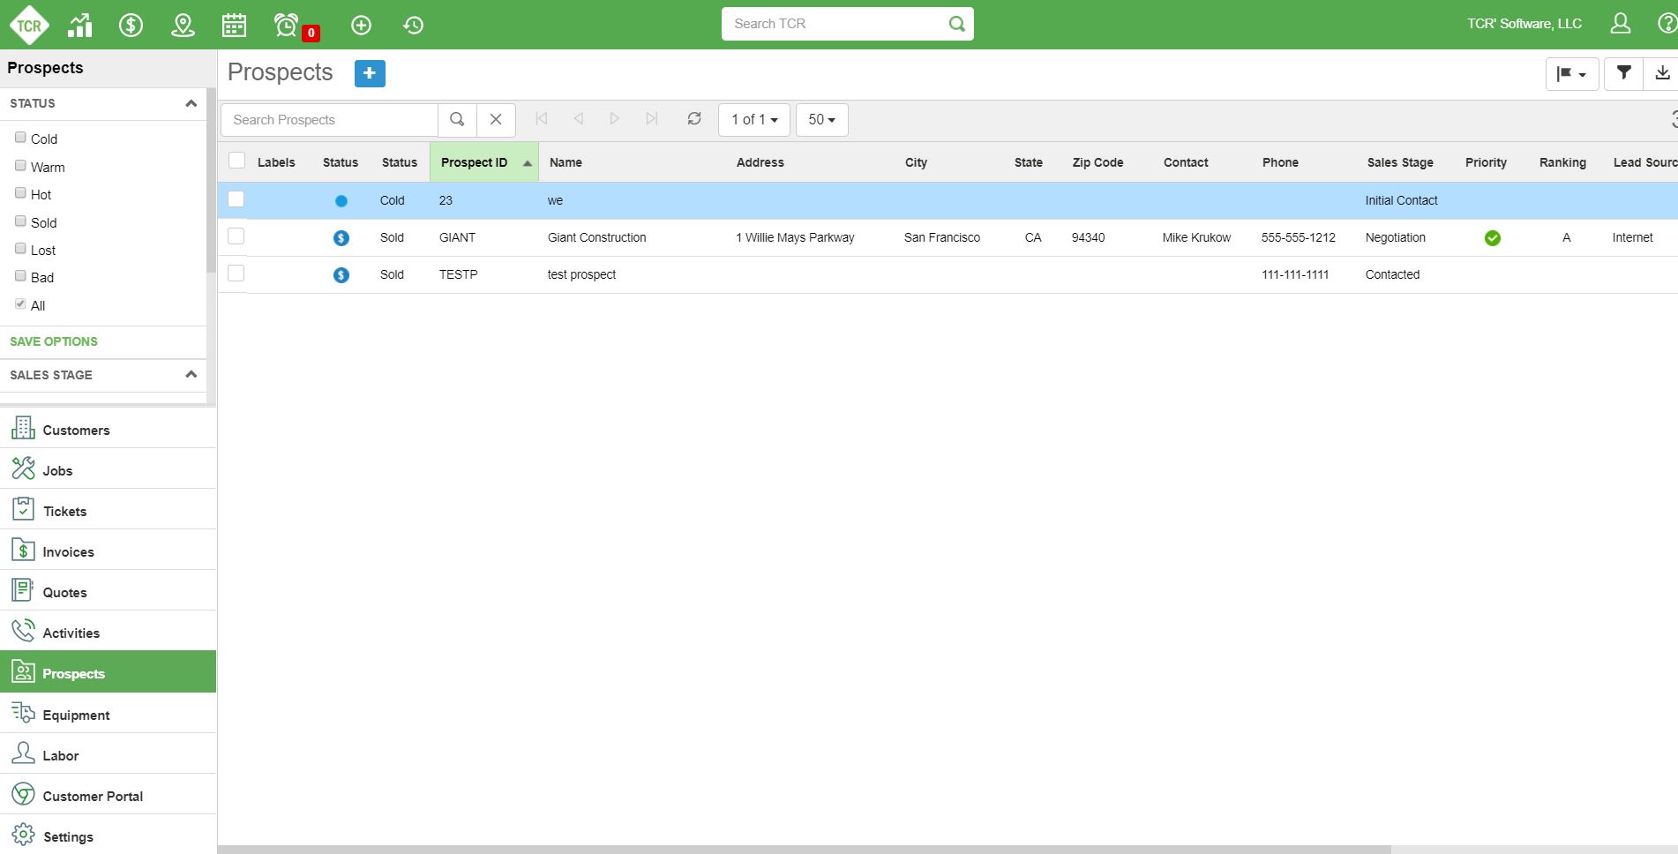The image size is (1678, 854).
Task: Open the 1 of 1 page dropdown
Action: 753,120
